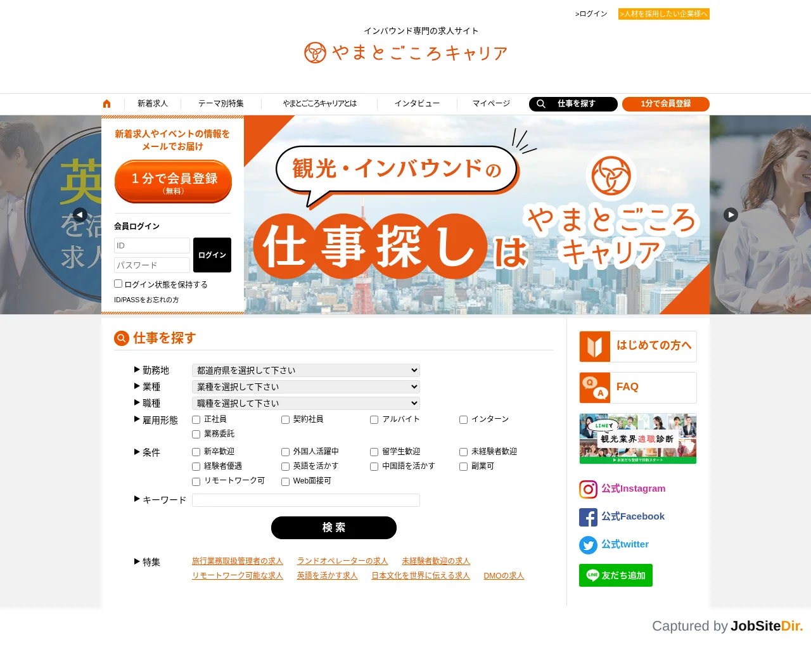Enable the 留学生歓迎 condition
Viewport: 811px width, 645px height.
coord(374,452)
